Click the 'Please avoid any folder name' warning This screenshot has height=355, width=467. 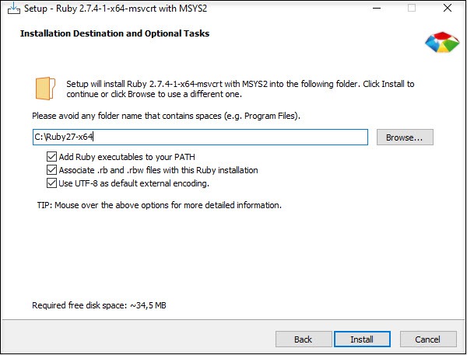click(166, 116)
